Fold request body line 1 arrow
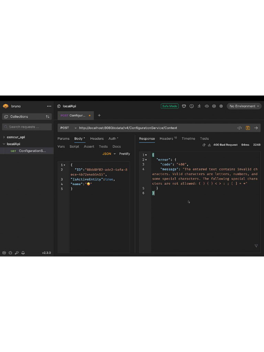 (64, 165)
